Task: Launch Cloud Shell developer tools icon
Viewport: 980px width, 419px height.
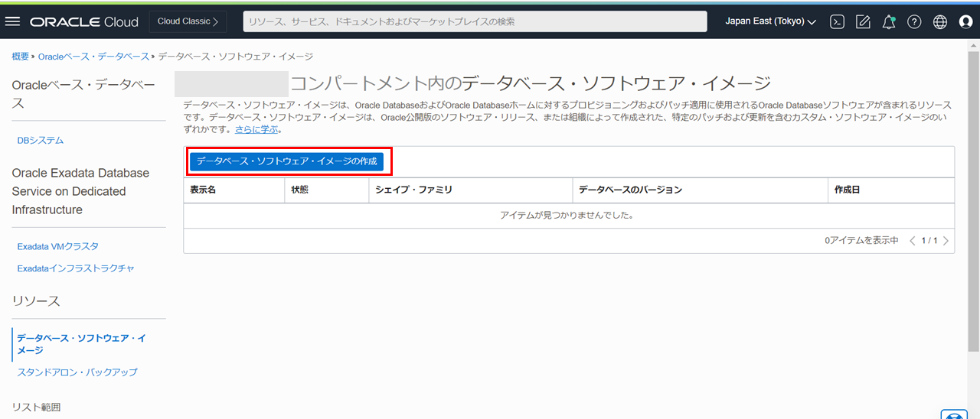Action: click(x=838, y=22)
